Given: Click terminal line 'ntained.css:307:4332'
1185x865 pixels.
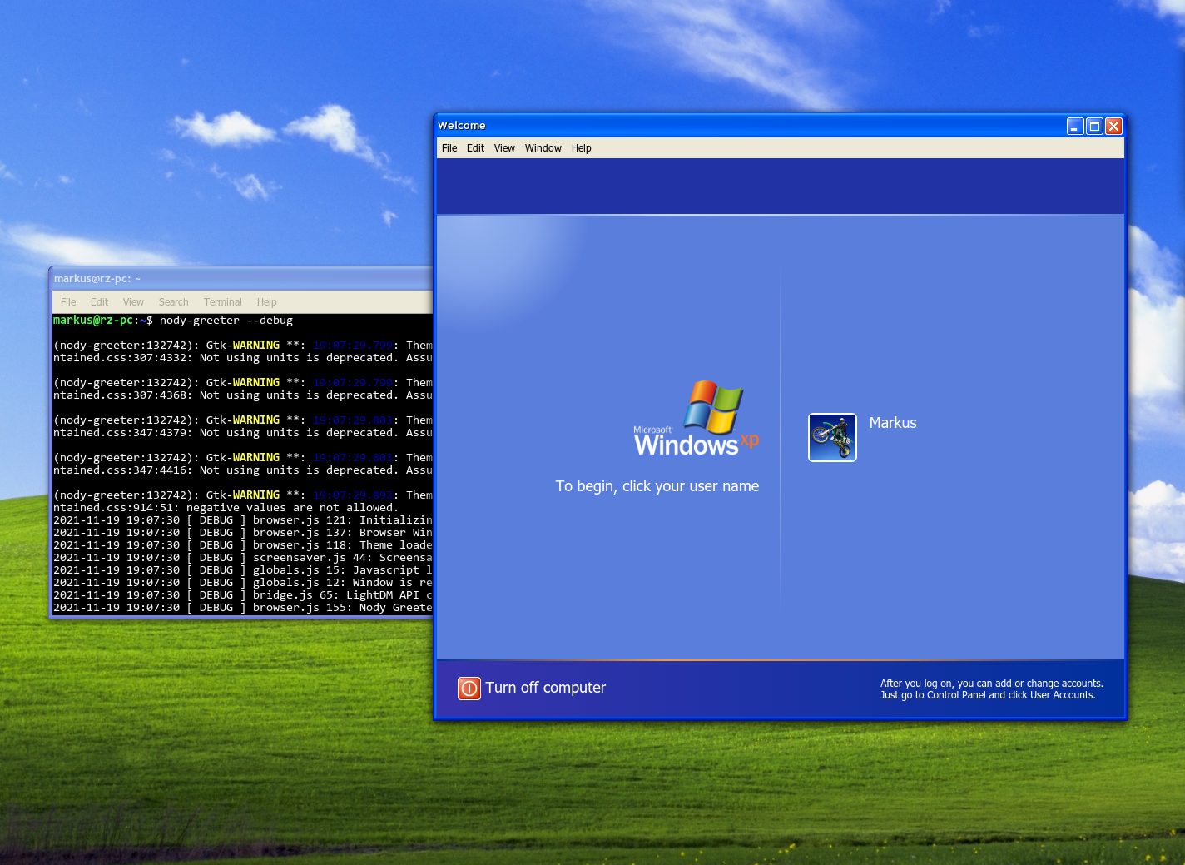Looking at the screenshot, I should (243, 358).
